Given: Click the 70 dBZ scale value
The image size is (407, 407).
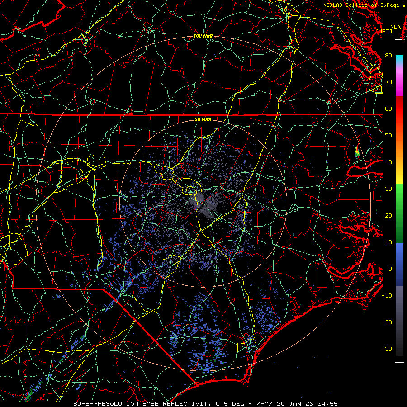Looking at the screenshot, I should pyautogui.click(x=388, y=82).
